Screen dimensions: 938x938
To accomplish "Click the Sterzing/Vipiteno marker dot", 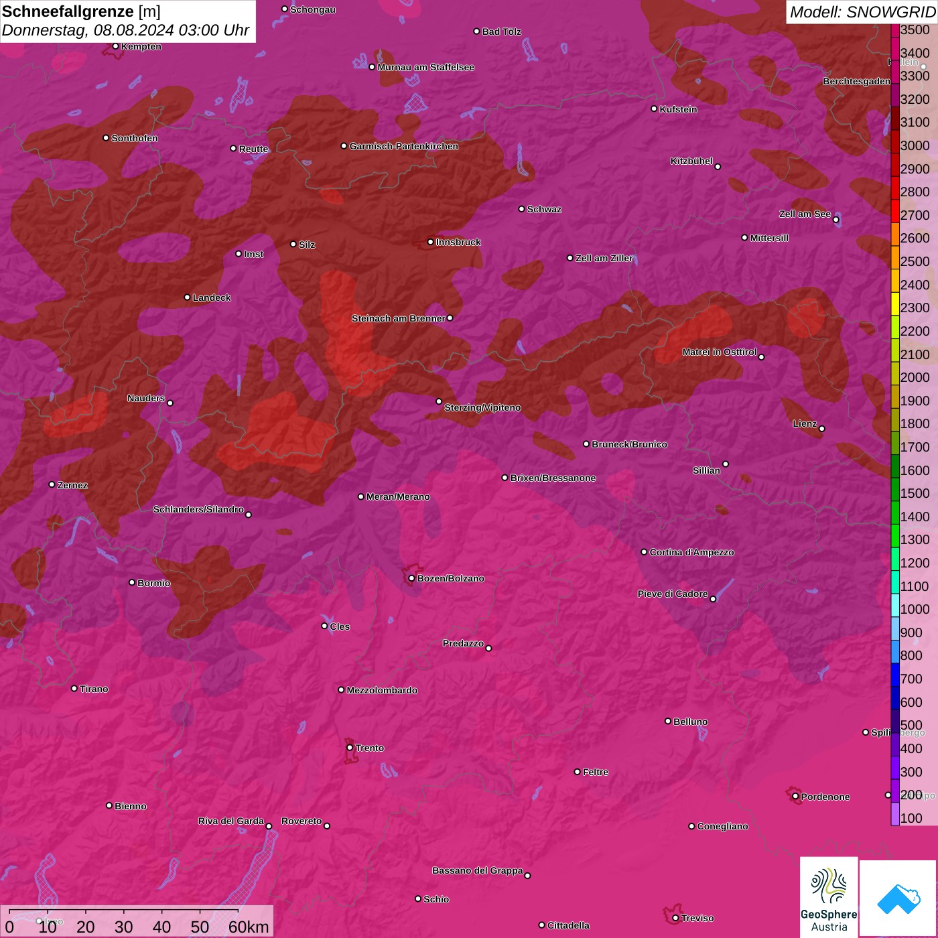I will click(439, 401).
